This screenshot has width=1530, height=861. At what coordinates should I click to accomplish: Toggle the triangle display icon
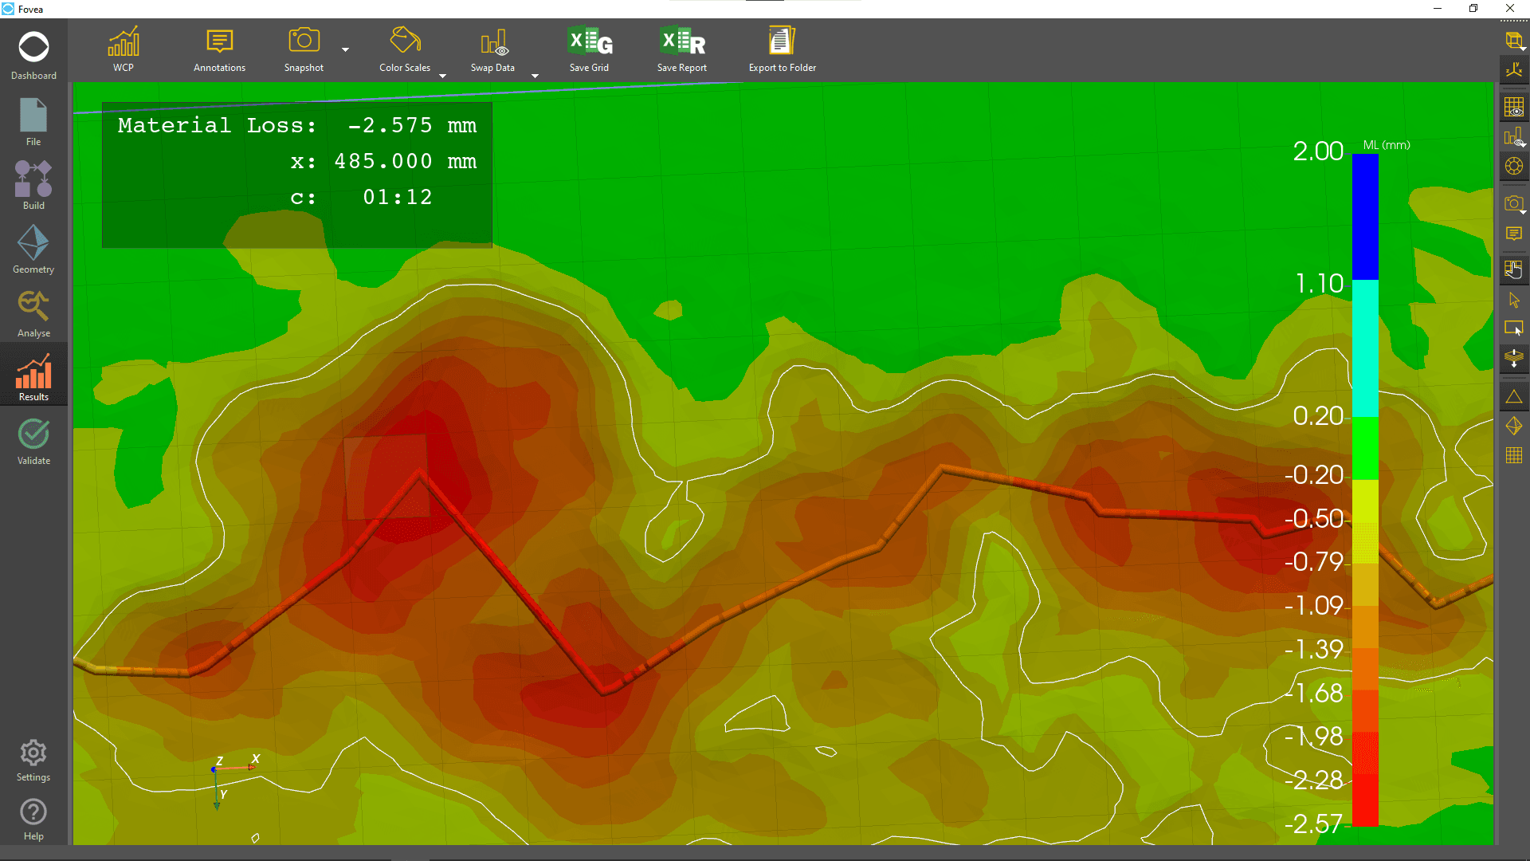click(1514, 396)
